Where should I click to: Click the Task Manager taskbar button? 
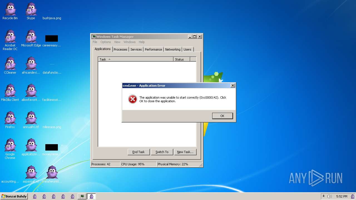tap(82, 196)
